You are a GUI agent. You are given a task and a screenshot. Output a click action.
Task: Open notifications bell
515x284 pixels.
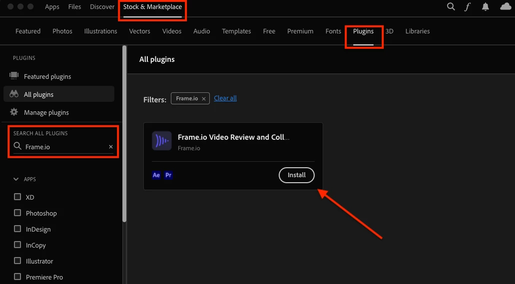486,6
